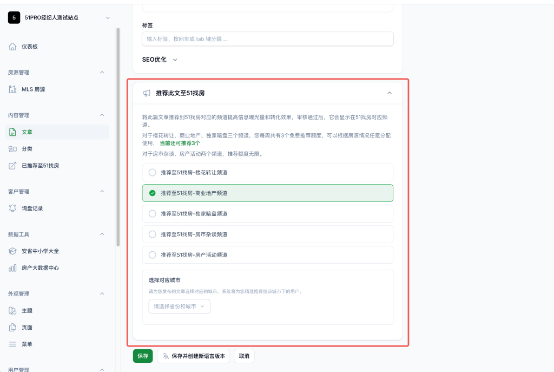The height and width of the screenshot is (372, 554).
Task: Click the 已推荐至51找房 external-link icon
Action: [12, 166]
